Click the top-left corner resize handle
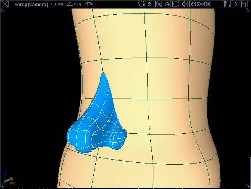Screen dimensions: 251x189 (x=2, y=10)
